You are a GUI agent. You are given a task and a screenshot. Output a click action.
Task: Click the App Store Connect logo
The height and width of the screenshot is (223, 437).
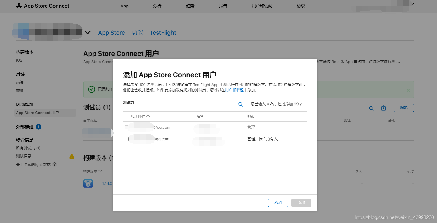(x=43, y=6)
